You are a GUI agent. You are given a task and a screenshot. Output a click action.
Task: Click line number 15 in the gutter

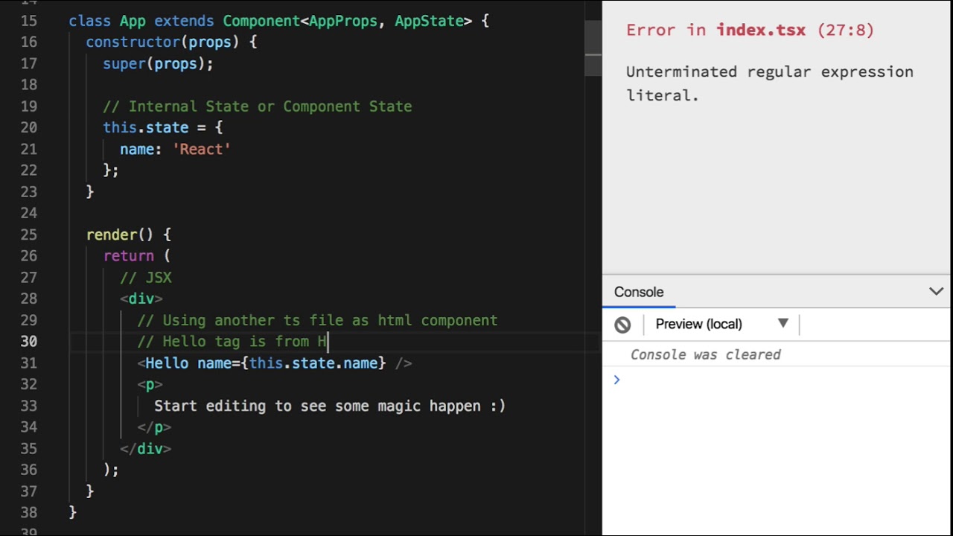[29, 21]
